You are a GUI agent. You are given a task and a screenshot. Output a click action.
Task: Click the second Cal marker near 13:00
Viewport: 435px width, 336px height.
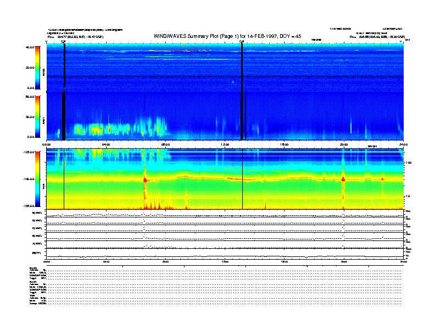pyautogui.click(x=242, y=41)
